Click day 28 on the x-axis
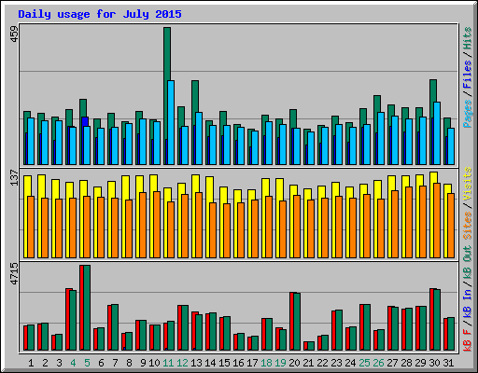Screen dimensions: 478x373 406,363
